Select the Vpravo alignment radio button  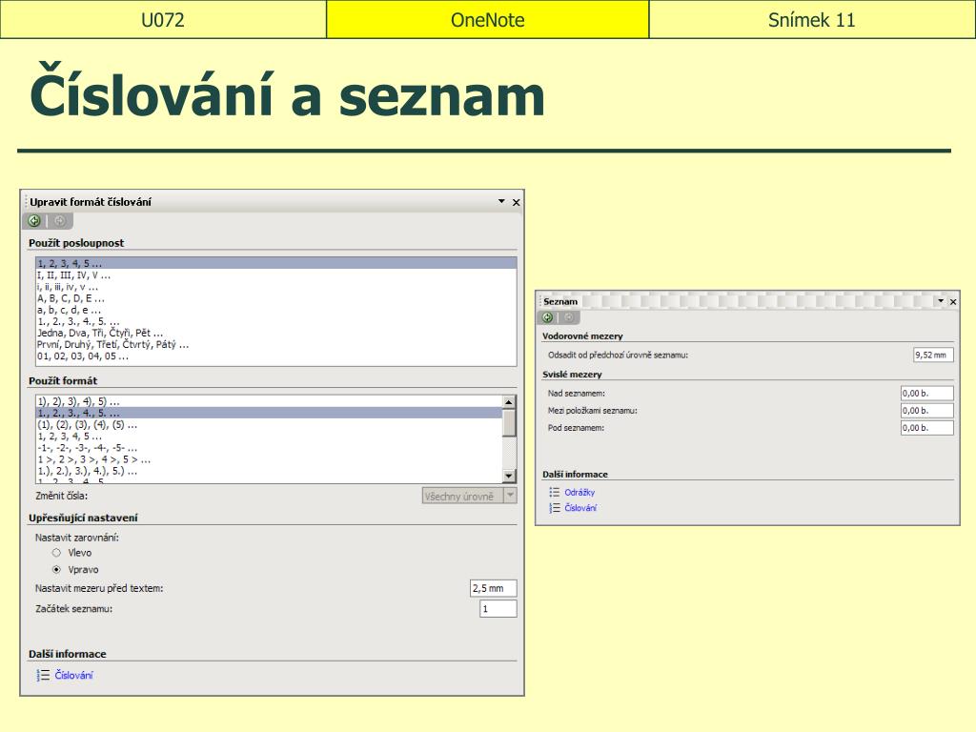(x=56, y=570)
